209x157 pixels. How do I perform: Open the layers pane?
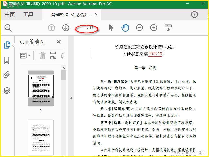[7, 91]
